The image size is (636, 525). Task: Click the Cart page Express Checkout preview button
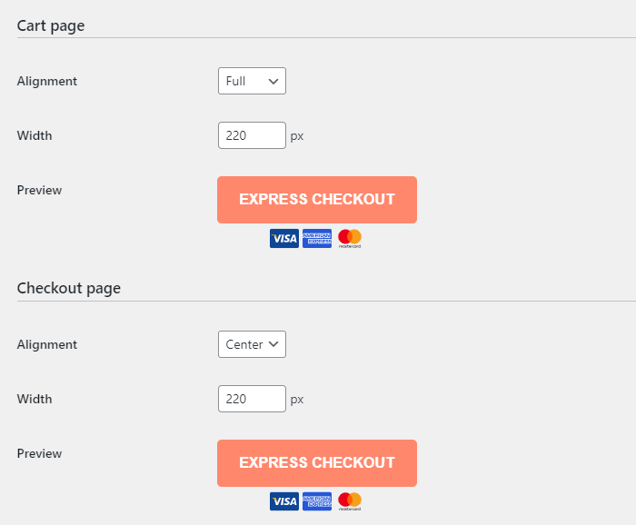coord(317,200)
